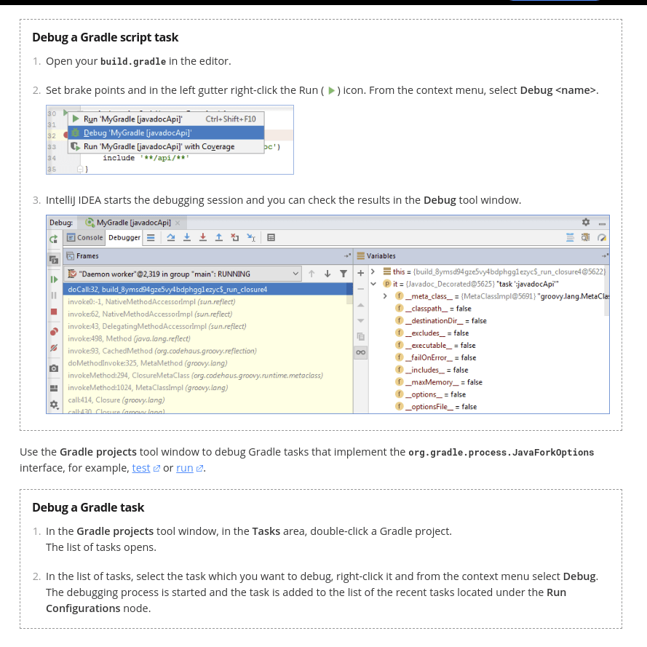The width and height of the screenshot is (647, 647).
Task: Close the MyGradle [javadocApi] debug tab
Action: pos(178,223)
